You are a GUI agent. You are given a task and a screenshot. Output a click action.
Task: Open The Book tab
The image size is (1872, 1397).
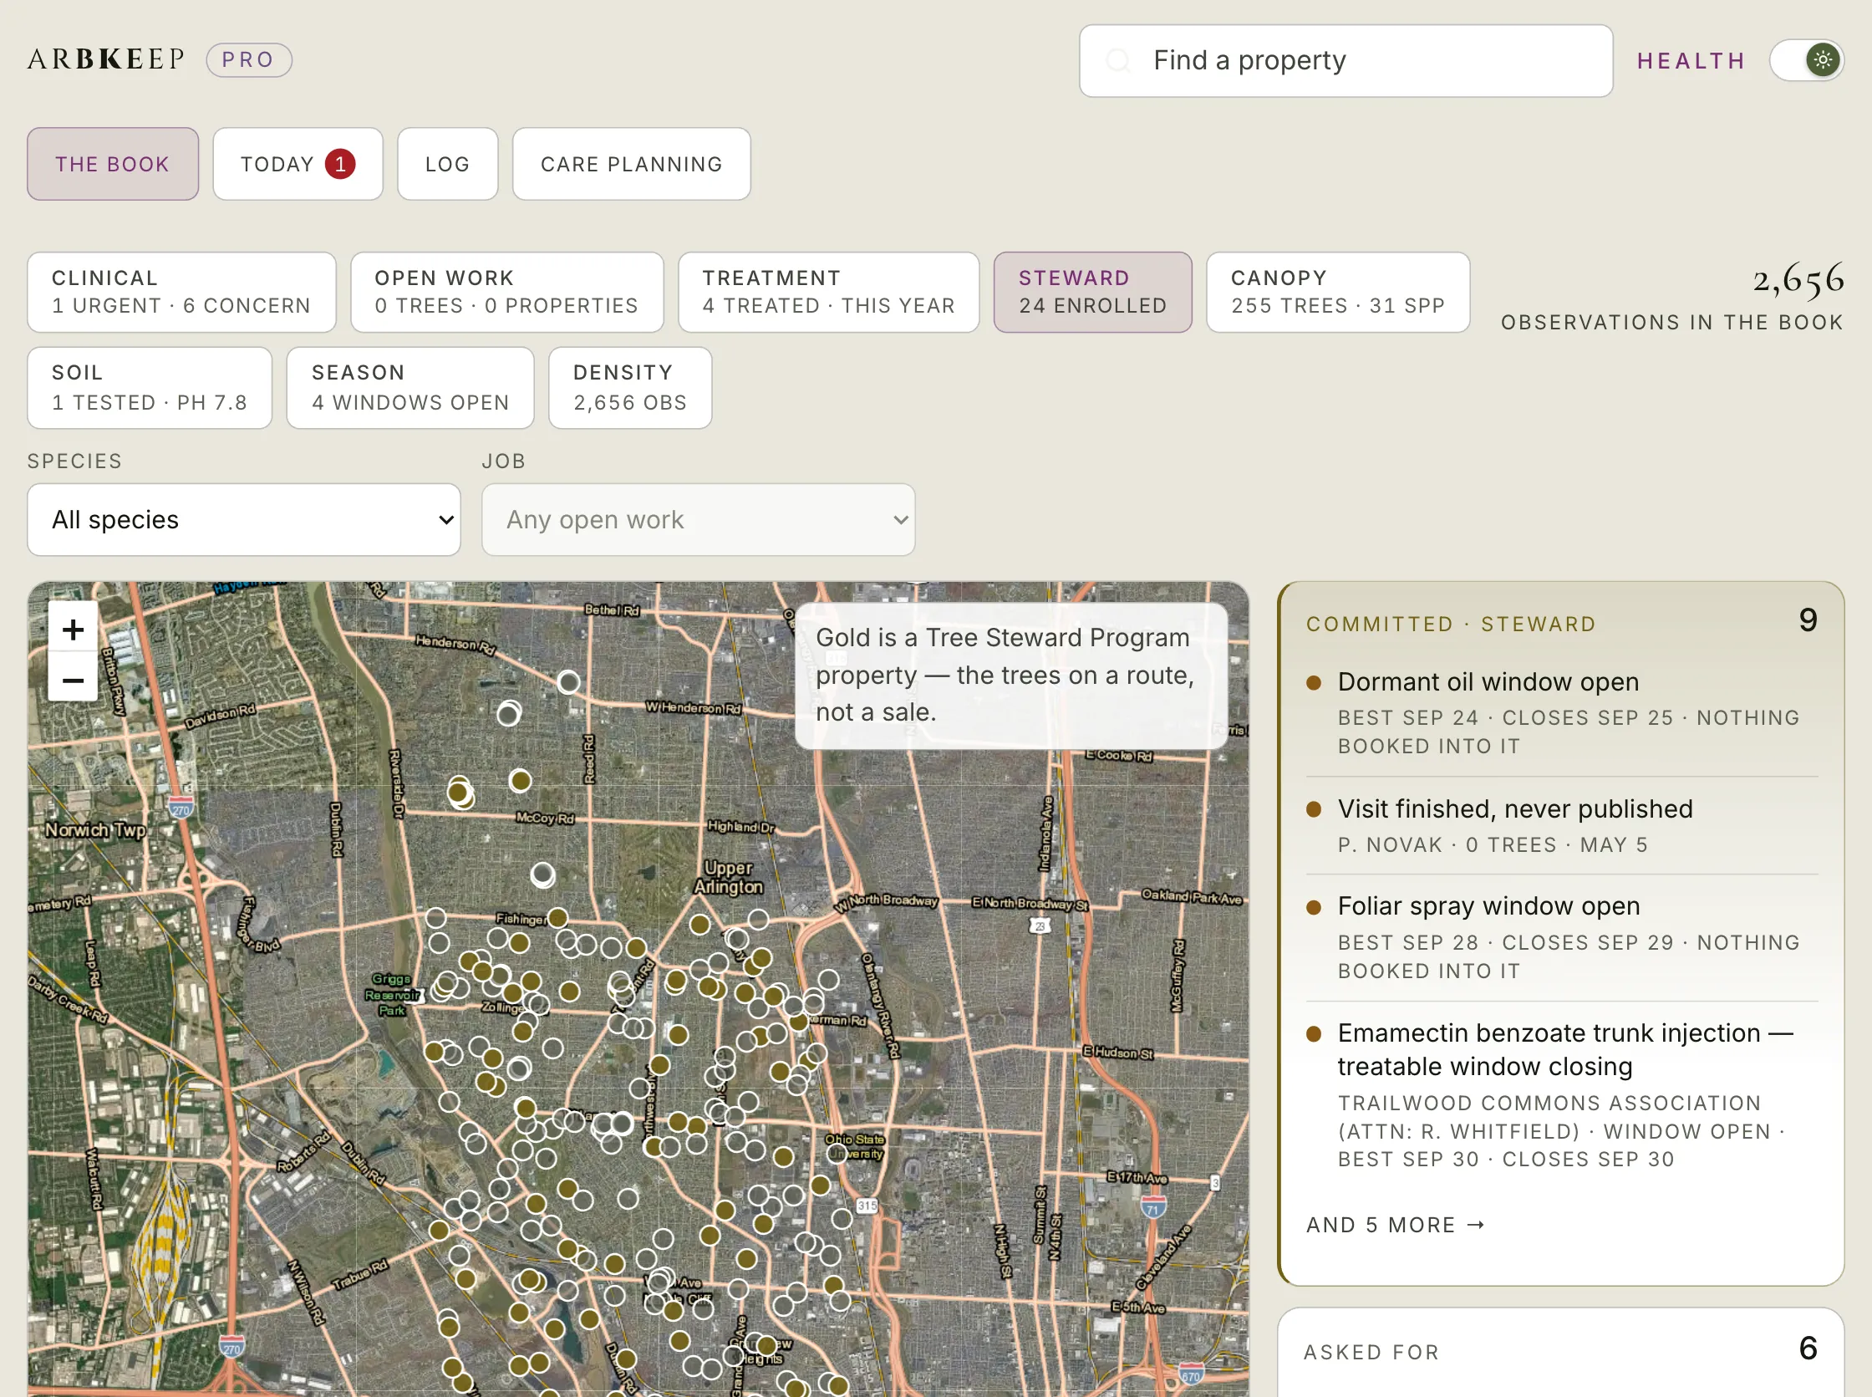coord(113,164)
